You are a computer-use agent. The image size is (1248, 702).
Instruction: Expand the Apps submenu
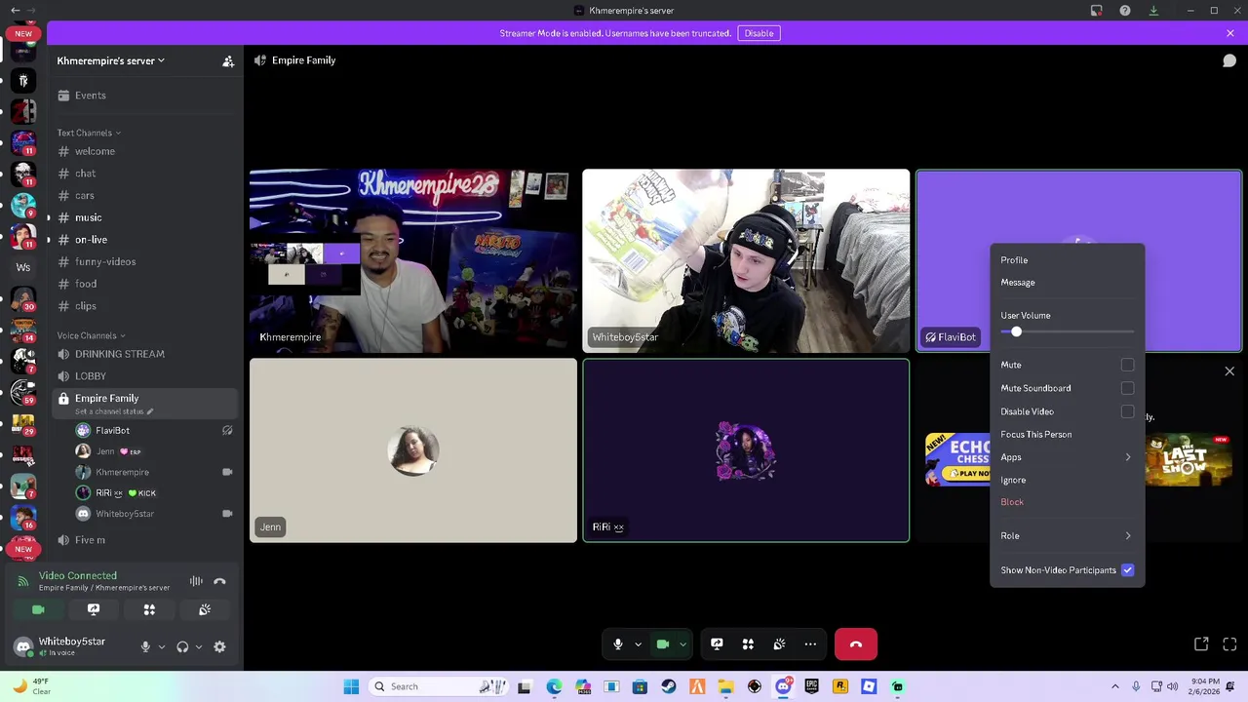tap(1068, 457)
